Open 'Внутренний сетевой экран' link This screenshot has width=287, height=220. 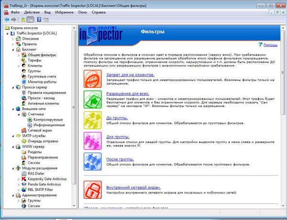pyautogui.click(x=133, y=187)
